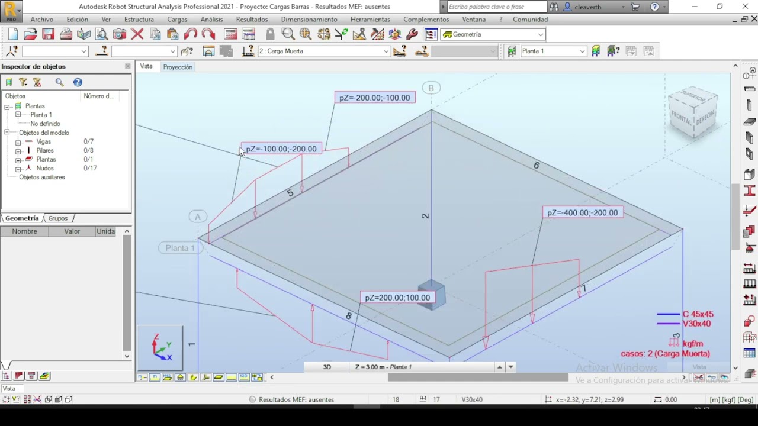Copy the selection with the copy icon
This screenshot has width=758, height=426.
tap(155, 34)
